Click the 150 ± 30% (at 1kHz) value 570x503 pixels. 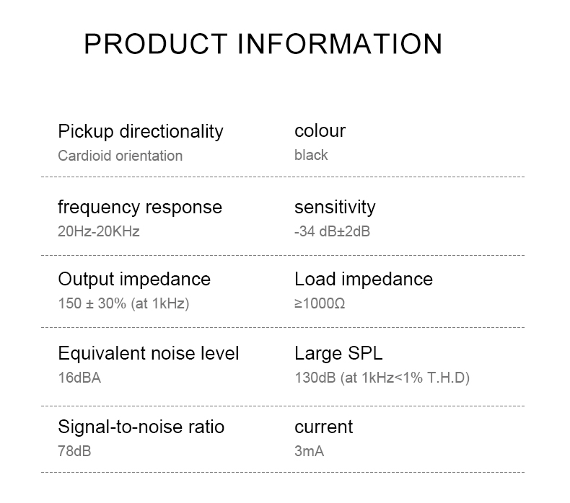[123, 303]
